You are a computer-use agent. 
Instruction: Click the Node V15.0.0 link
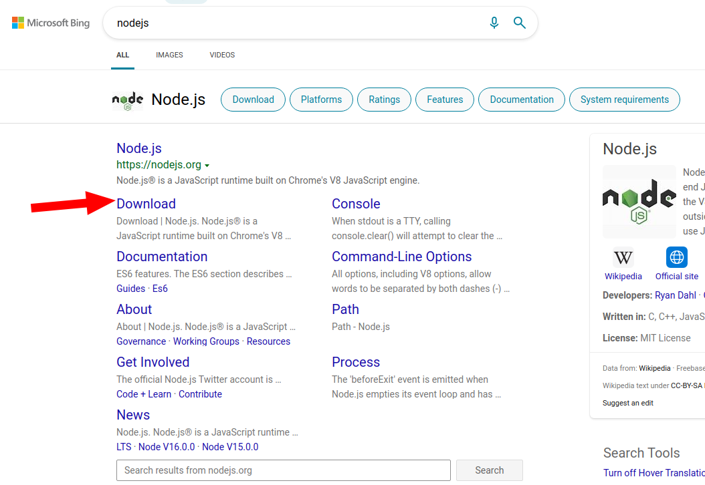[x=230, y=447]
